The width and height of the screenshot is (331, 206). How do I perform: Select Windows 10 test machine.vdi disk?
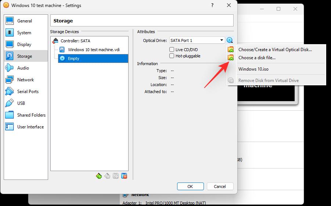tap(93, 50)
